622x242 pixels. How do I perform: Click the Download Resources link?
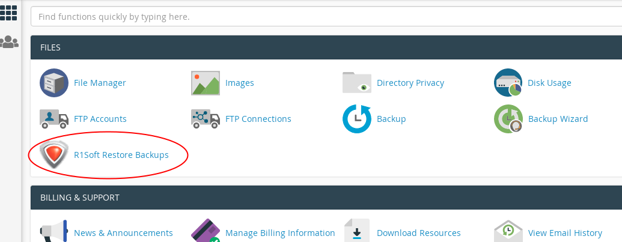click(x=418, y=233)
